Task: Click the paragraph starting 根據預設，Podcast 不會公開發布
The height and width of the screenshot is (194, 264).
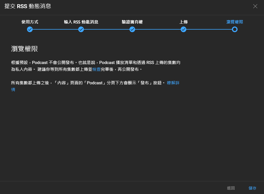Action: coord(96,66)
